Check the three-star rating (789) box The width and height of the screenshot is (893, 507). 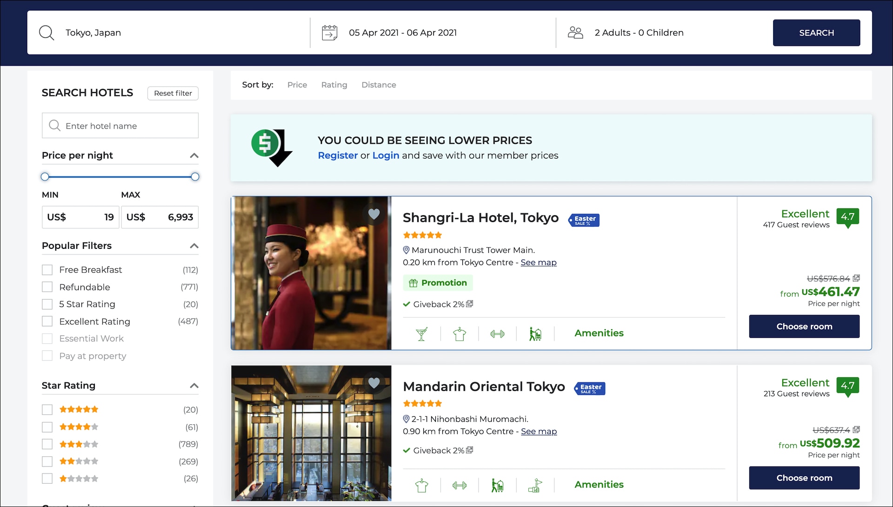point(47,444)
